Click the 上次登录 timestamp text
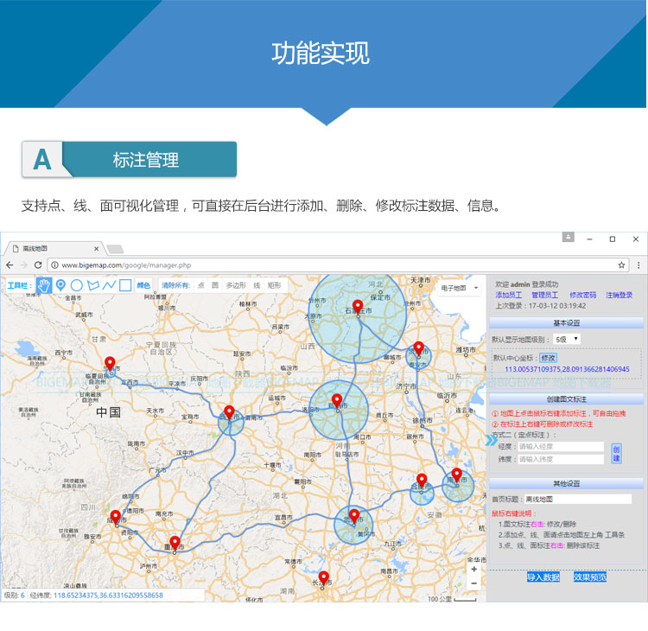The width and height of the screenshot is (648, 631). 541,306
